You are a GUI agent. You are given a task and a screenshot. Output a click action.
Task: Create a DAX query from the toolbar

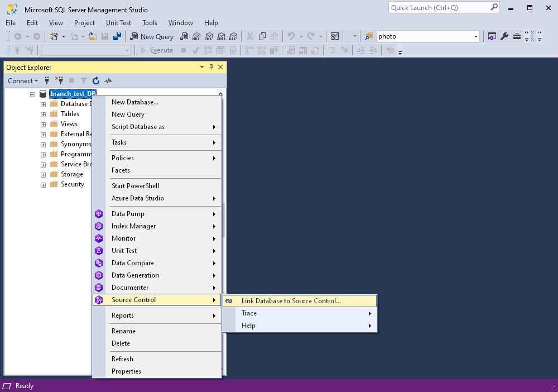click(x=233, y=36)
